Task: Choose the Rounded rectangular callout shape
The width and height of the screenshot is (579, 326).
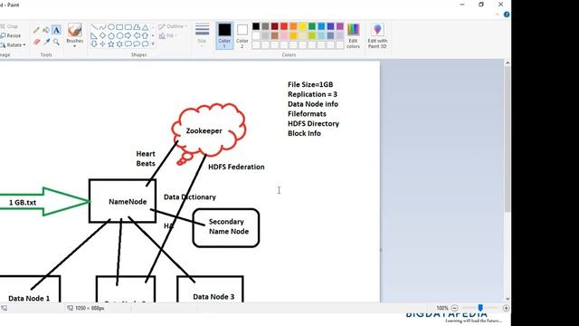Action: 128,44
